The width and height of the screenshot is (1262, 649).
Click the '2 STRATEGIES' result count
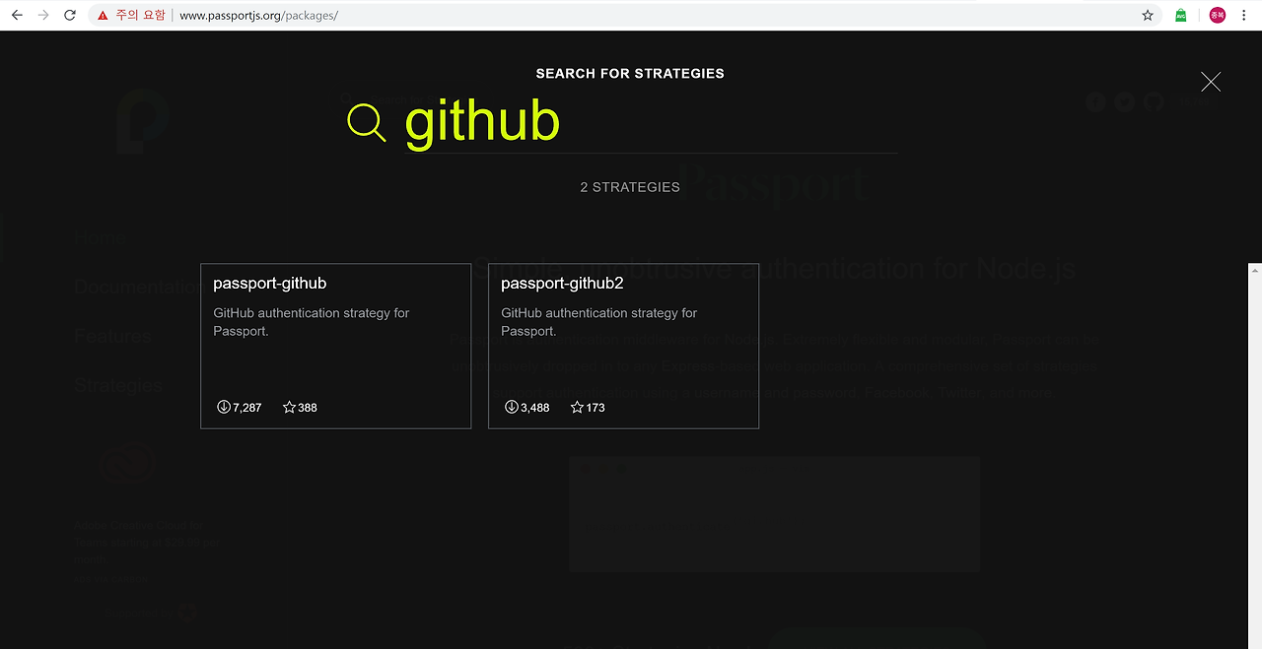click(x=630, y=187)
